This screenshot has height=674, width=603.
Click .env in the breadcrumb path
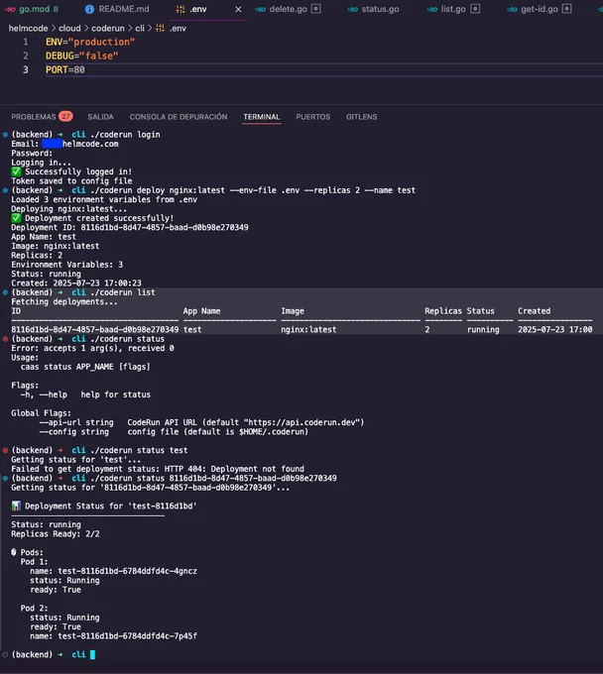click(x=178, y=29)
